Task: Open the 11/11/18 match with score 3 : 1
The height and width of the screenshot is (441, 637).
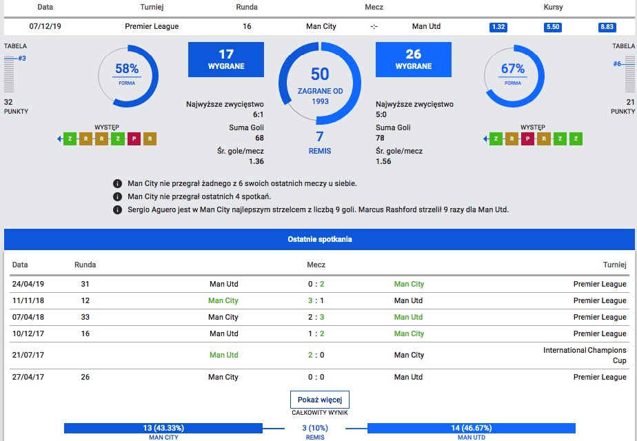Action: click(x=319, y=300)
